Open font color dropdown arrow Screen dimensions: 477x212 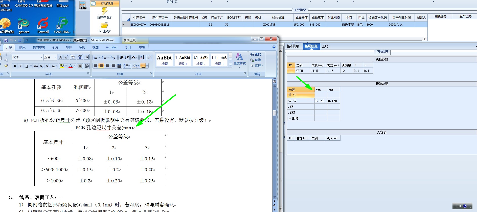75,66
